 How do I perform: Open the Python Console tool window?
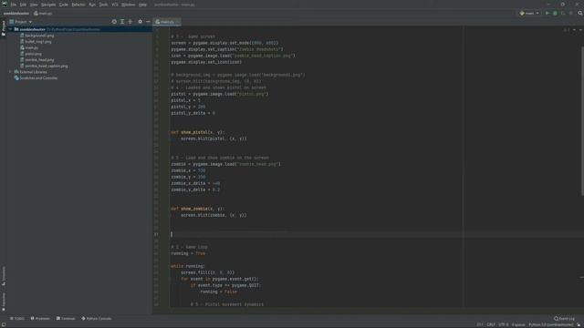97,319
